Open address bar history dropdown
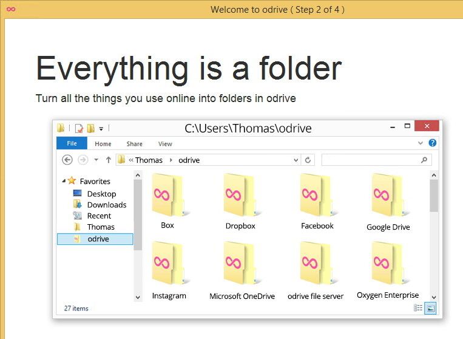463x339 pixels. [296, 160]
